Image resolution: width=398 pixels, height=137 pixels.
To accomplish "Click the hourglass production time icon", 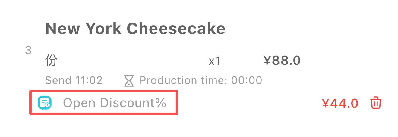I will (129, 81).
